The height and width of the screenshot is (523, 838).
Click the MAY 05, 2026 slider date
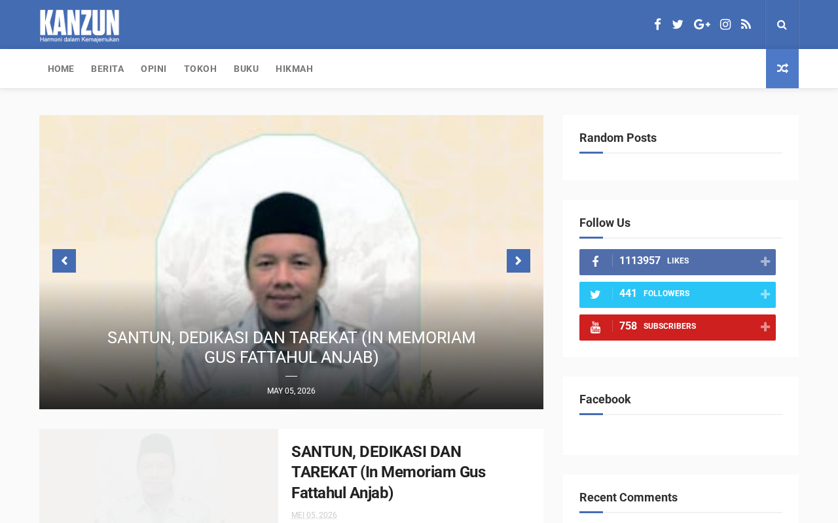[x=291, y=391]
